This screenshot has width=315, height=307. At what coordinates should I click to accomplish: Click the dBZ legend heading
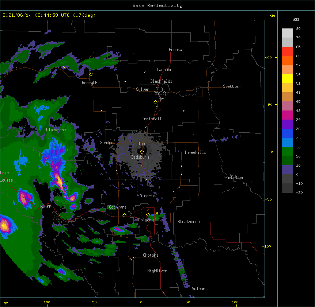pos(296,20)
